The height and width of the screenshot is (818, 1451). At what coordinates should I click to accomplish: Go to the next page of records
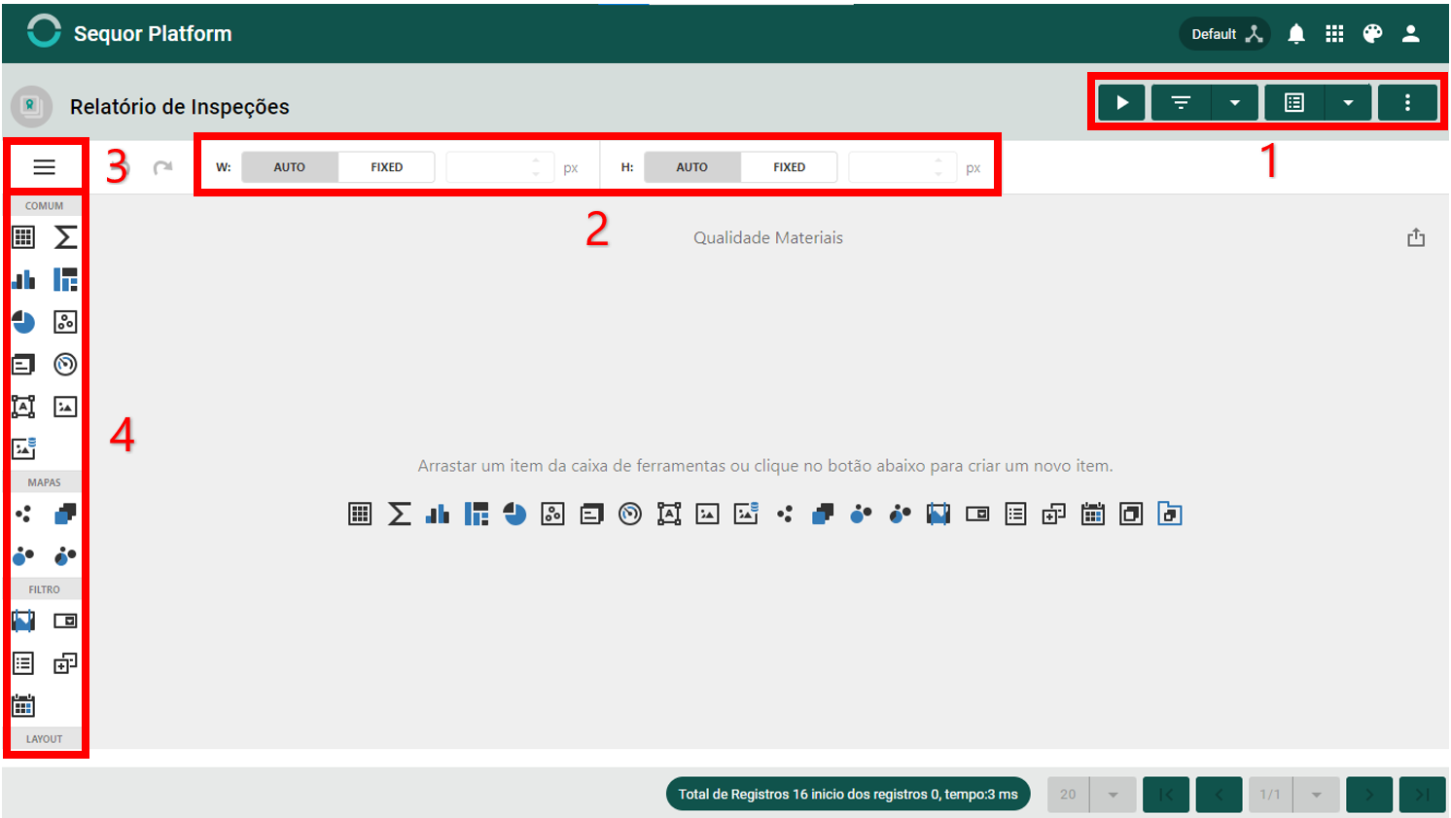[x=1369, y=795]
